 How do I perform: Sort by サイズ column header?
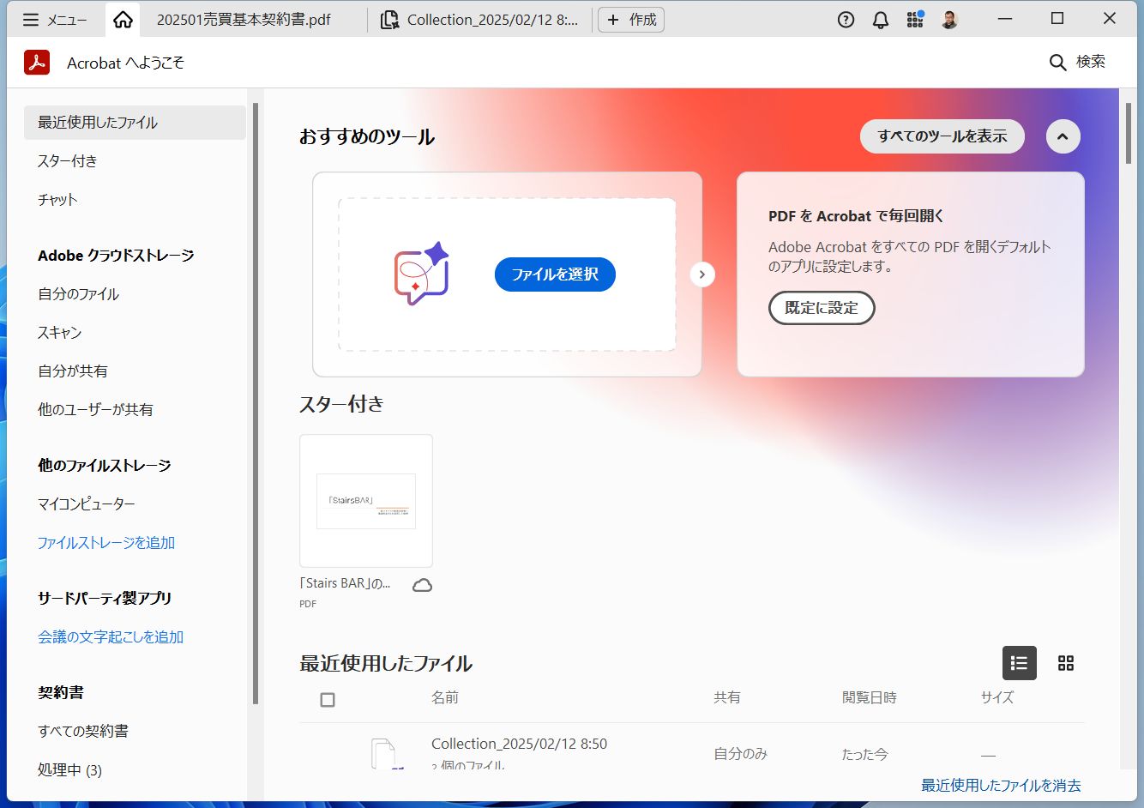coord(997,698)
